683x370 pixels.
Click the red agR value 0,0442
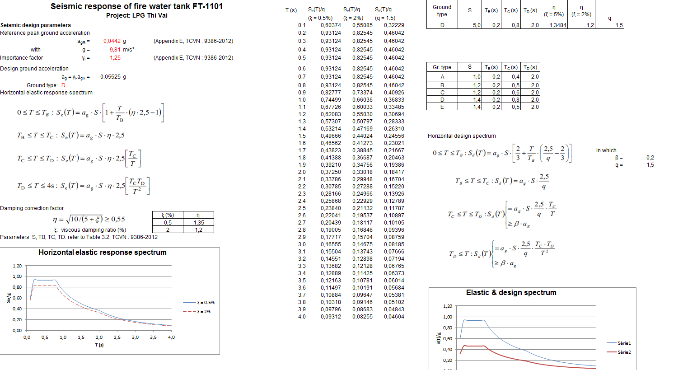(x=112, y=41)
